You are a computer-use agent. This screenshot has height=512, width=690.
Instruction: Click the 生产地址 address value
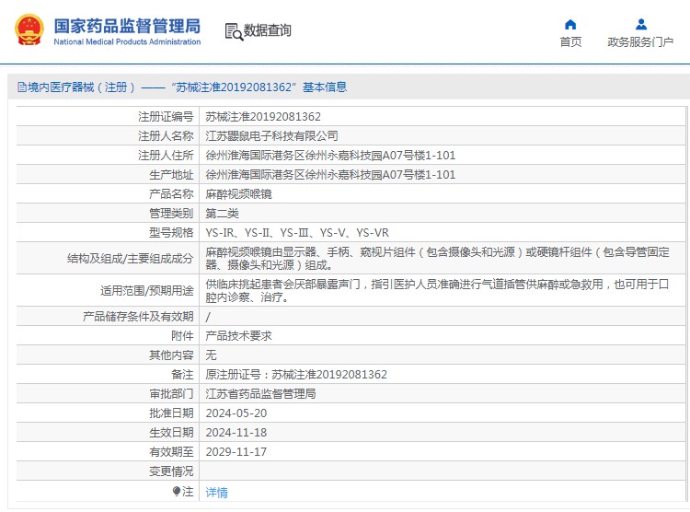coord(330,175)
